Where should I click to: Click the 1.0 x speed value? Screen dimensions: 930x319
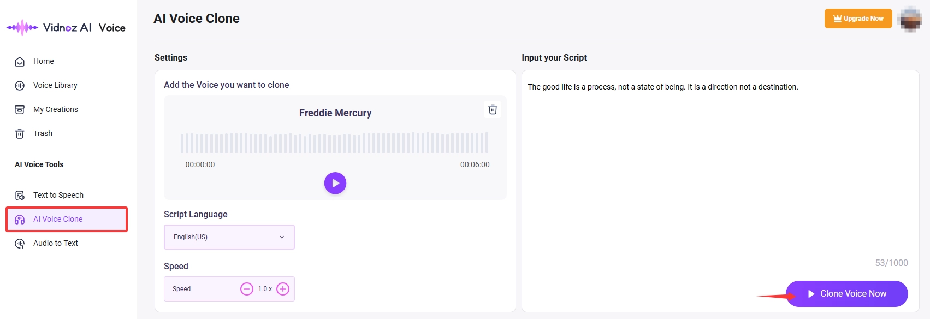pyautogui.click(x=265, y=289)
